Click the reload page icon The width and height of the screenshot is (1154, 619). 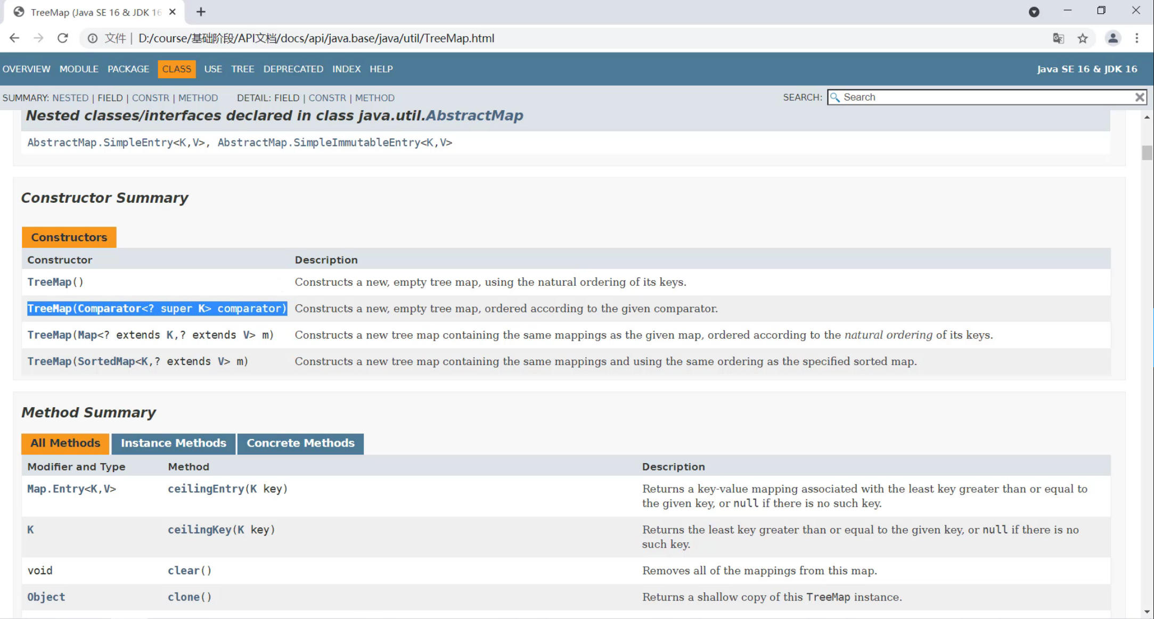[63, 38]
